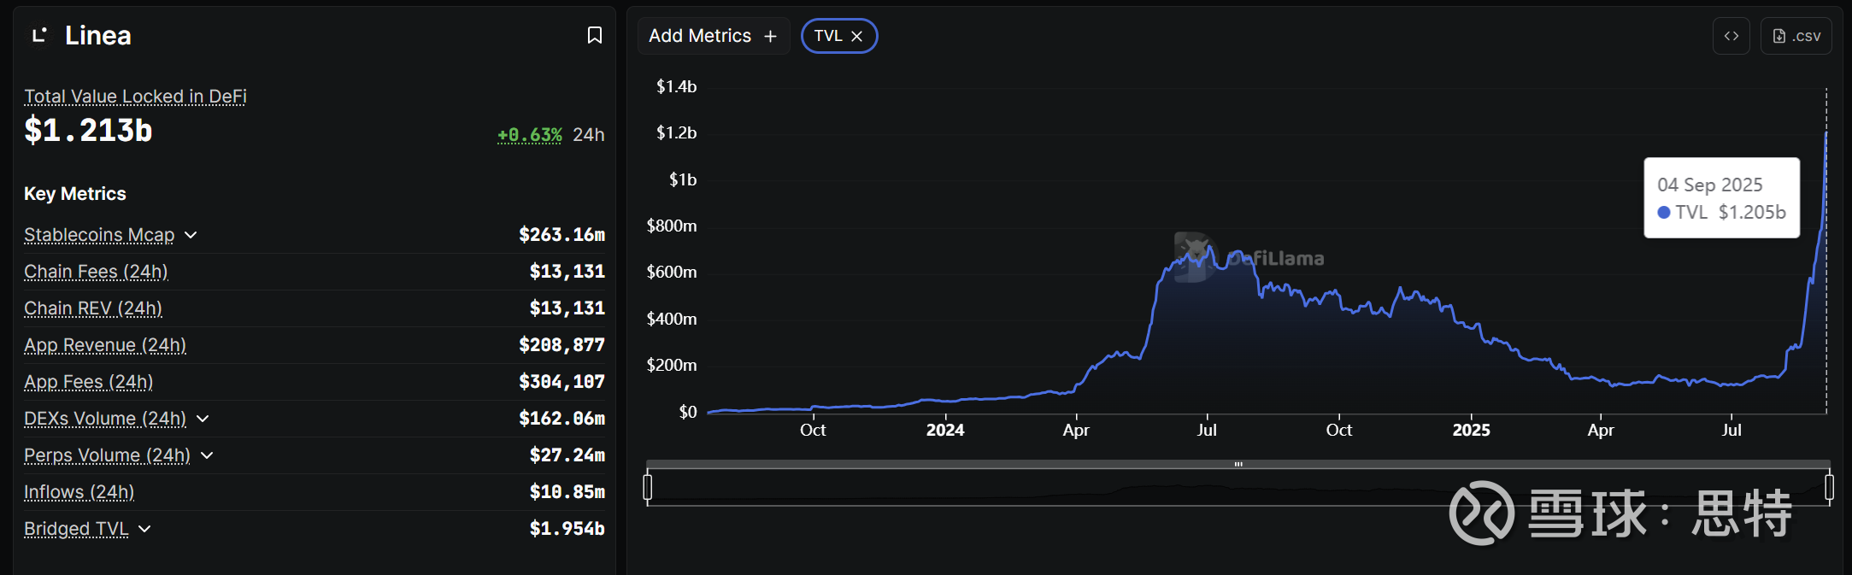
Task: Grab the left handle of the range slider
Action: click(x=648, y=487)
